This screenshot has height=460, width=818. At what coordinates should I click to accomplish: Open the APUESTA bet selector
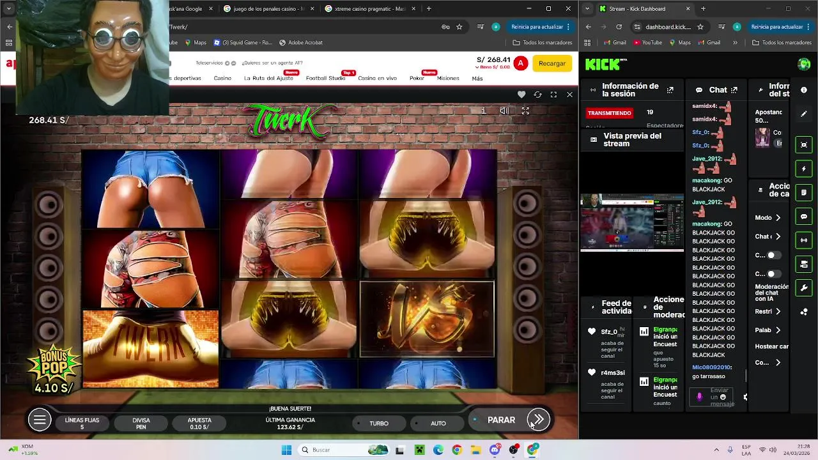coord(199,423)
